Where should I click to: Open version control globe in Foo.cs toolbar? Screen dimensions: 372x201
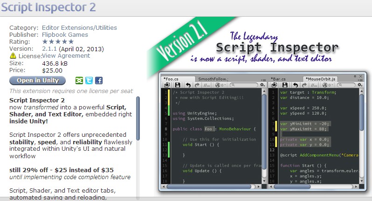pyautogui.click(x=220, y=85)
